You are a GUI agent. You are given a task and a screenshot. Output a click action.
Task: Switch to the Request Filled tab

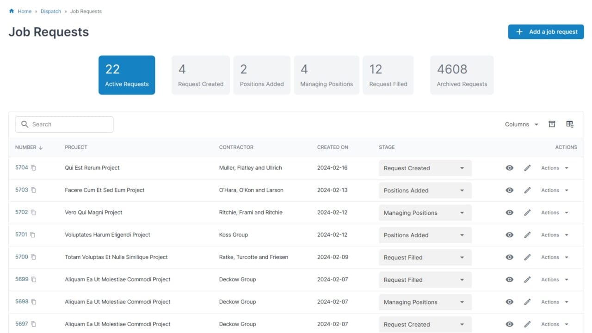[388, 74]
